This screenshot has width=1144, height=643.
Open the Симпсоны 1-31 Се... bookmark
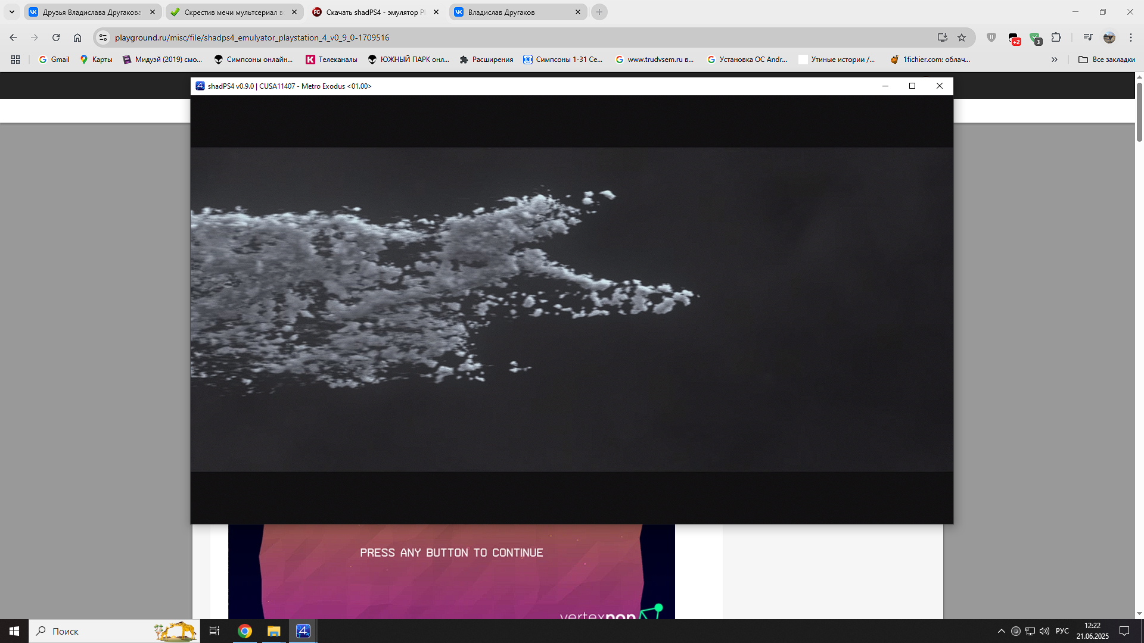pyautogui.click(x=563, y=60)
